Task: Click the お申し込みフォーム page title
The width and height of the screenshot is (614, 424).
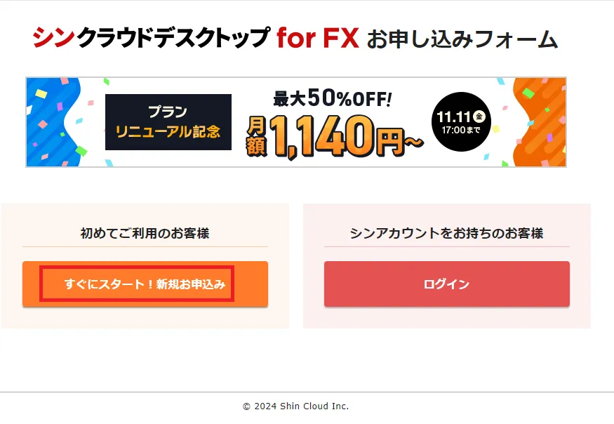Action: [462, 39]
